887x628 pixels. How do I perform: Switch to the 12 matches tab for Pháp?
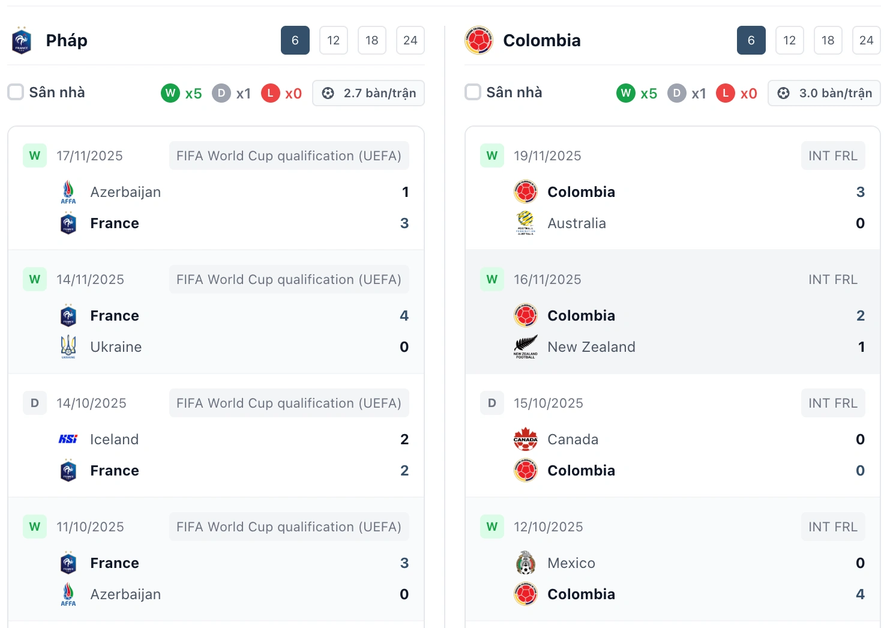coord(333,40)
